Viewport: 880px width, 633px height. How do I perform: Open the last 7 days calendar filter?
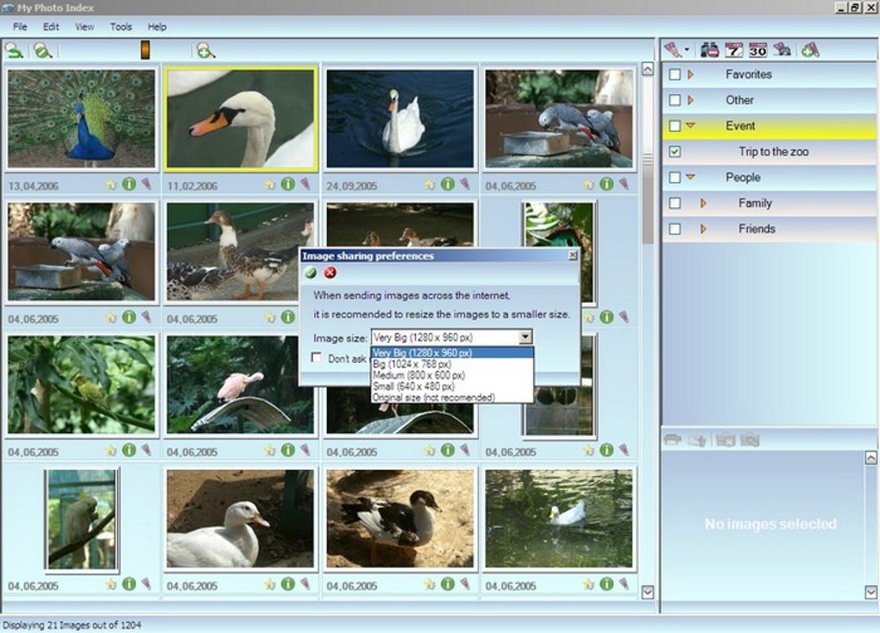[x=733, y=49]
